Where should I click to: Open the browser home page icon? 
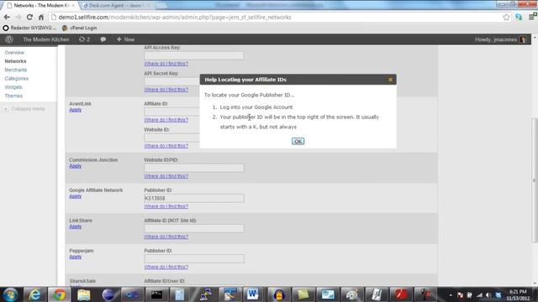point(41,17)
